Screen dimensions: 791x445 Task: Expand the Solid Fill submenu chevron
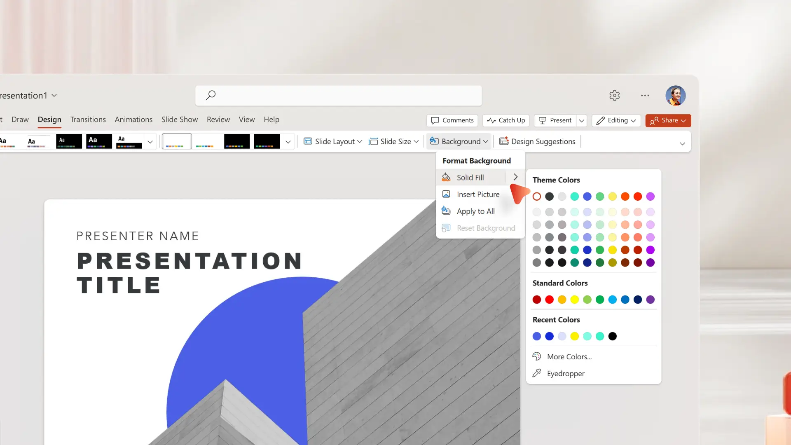click(515, 177)
